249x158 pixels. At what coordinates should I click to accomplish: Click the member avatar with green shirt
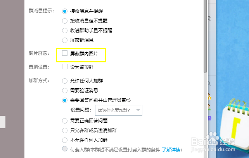[209, 107]
